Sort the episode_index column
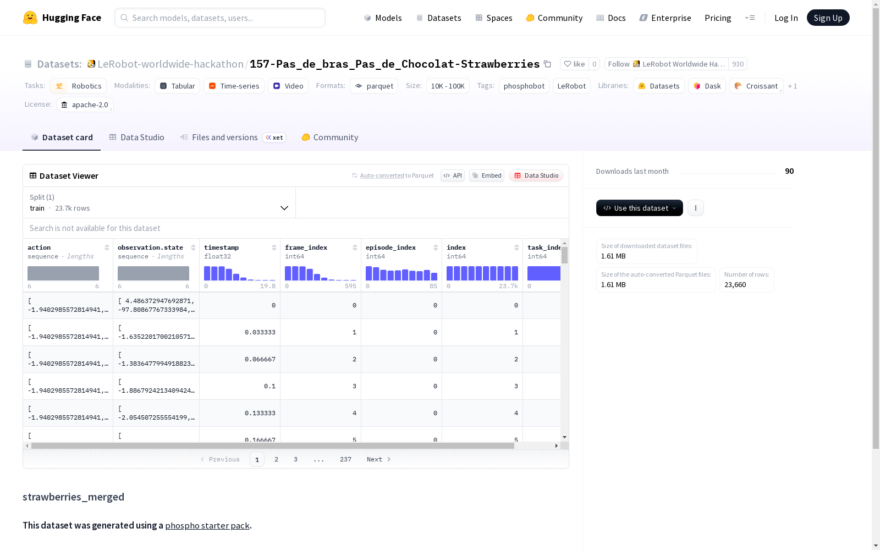This screenshot has height=550, width=880. coord(436,248)
